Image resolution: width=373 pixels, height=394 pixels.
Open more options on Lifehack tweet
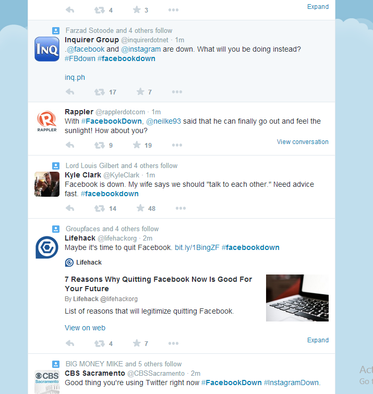pos(174,343)
